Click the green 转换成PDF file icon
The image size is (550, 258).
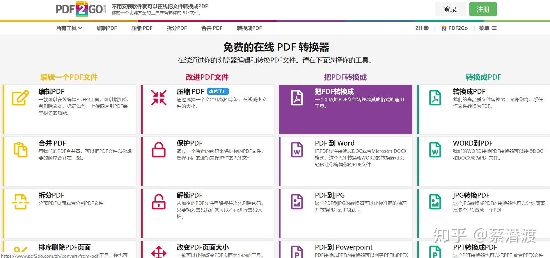point(435,98)
